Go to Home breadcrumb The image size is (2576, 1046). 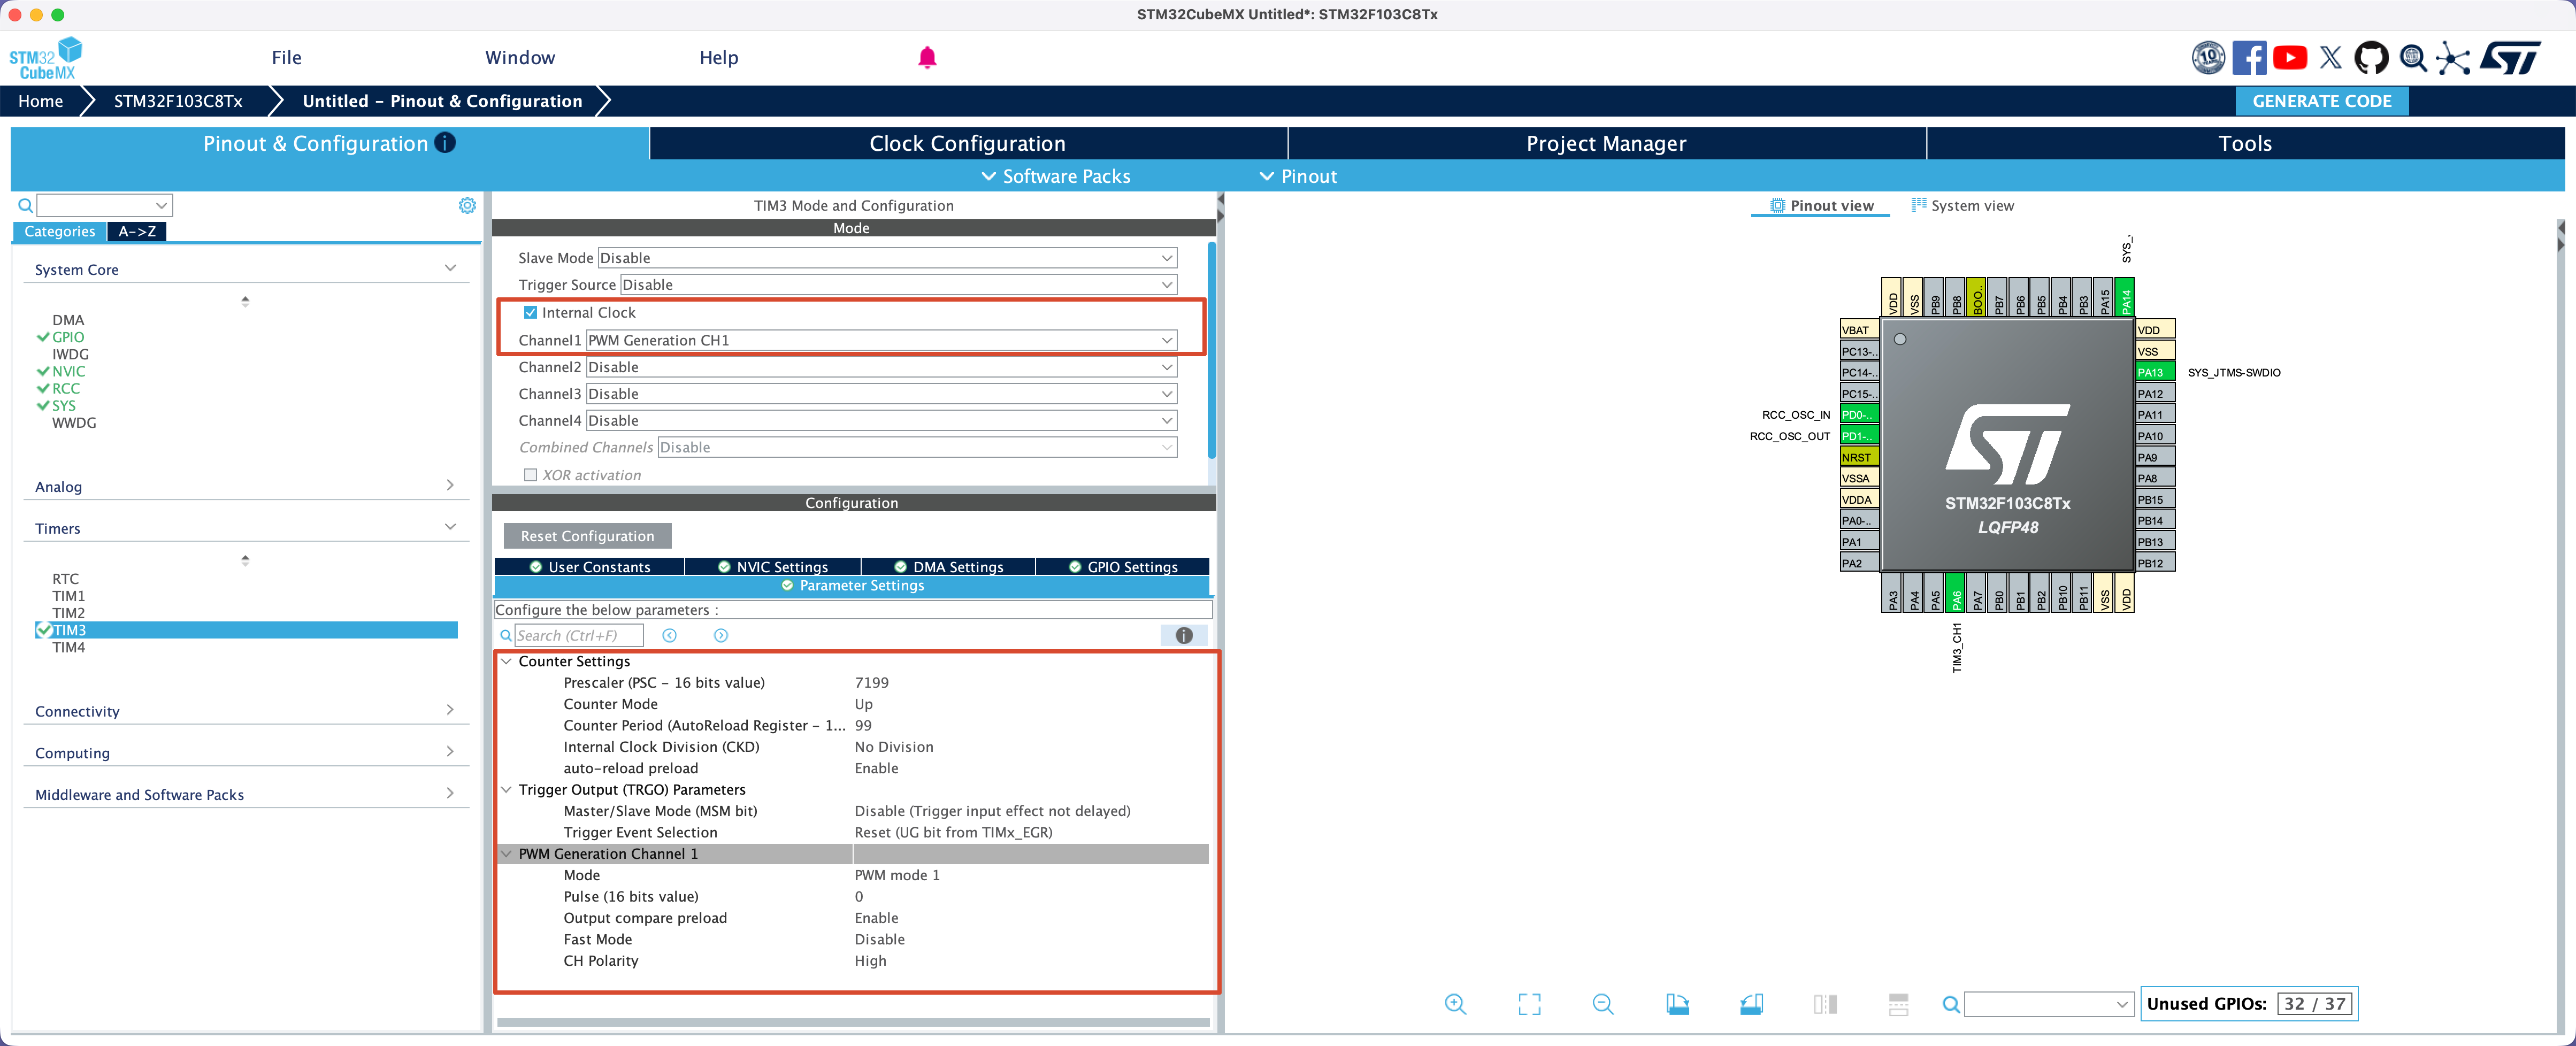pos(41,101)
